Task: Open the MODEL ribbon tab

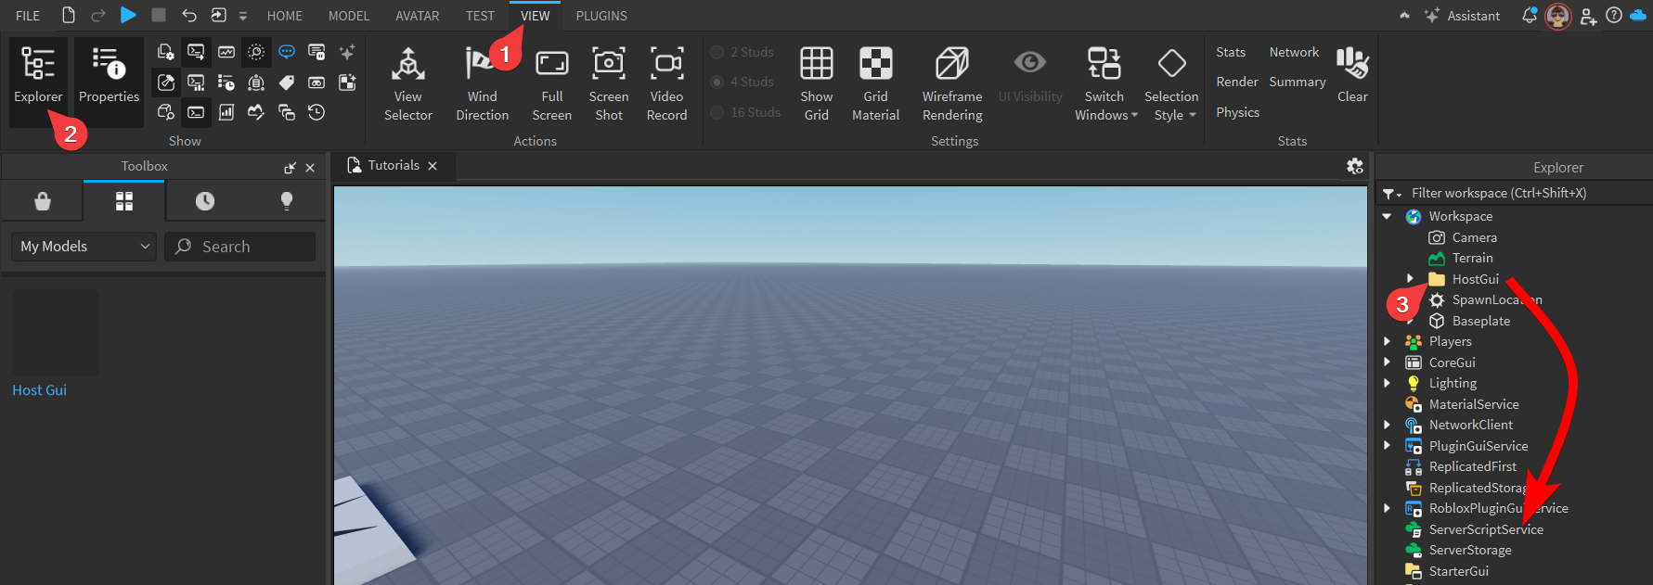Action: [x=348, y=16]
